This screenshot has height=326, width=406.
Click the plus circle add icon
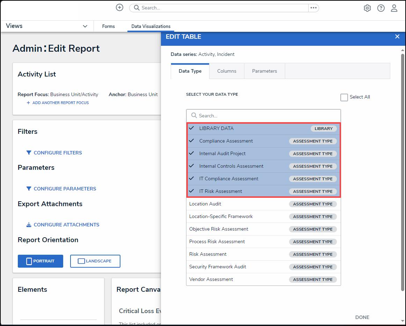[x=119, y=8]
